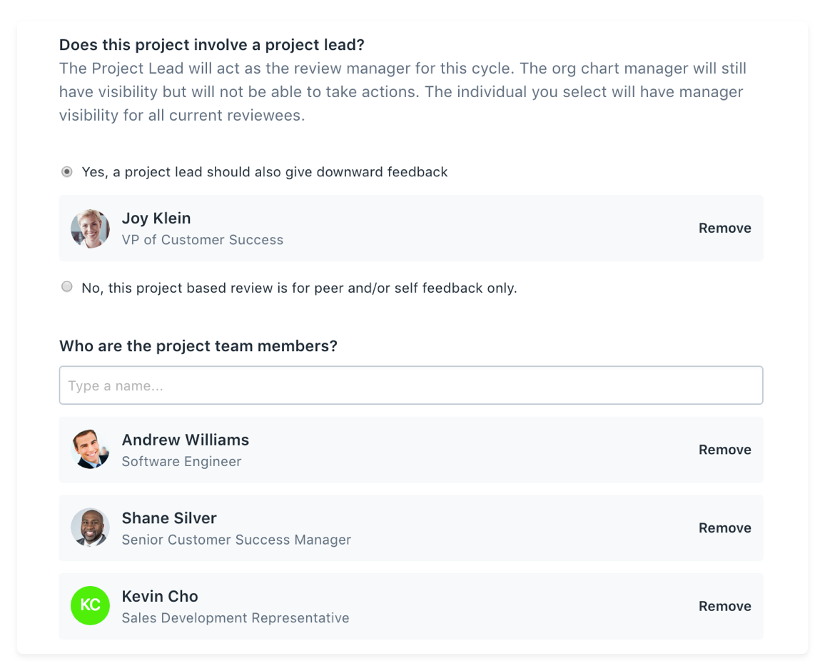Click the Kevin Cho name text

(x=160, y=596)
